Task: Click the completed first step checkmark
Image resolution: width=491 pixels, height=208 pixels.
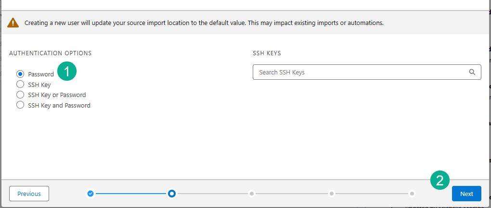Action: 90,194
